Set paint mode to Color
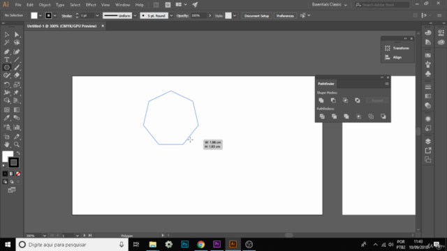The image size is (447, 251). pos(5,174)
